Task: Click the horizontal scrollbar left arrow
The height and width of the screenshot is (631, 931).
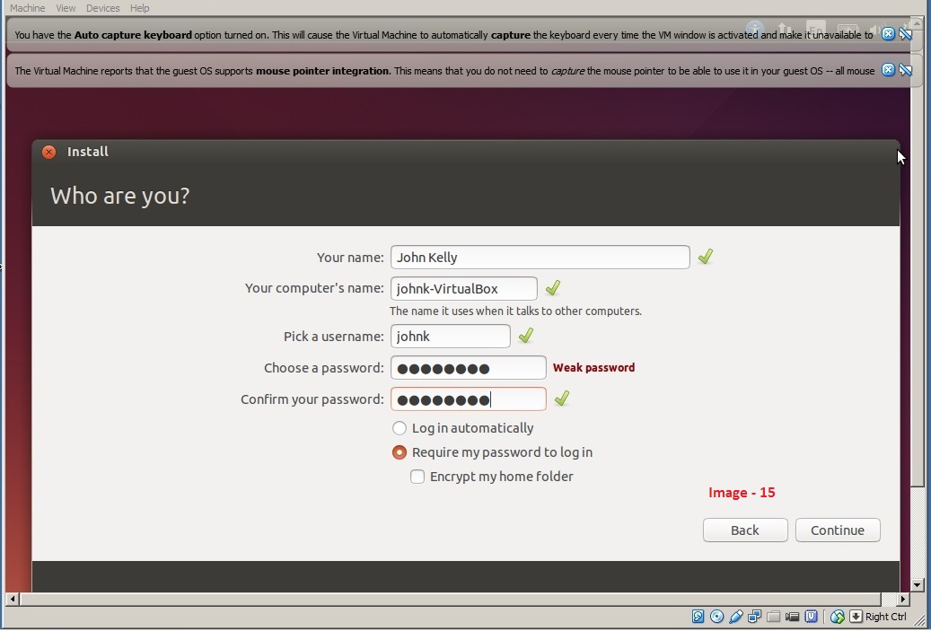Action: (x=13, y=599)
